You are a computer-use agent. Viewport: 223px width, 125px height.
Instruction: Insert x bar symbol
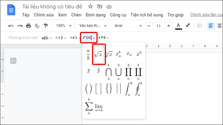pos(88,71)
